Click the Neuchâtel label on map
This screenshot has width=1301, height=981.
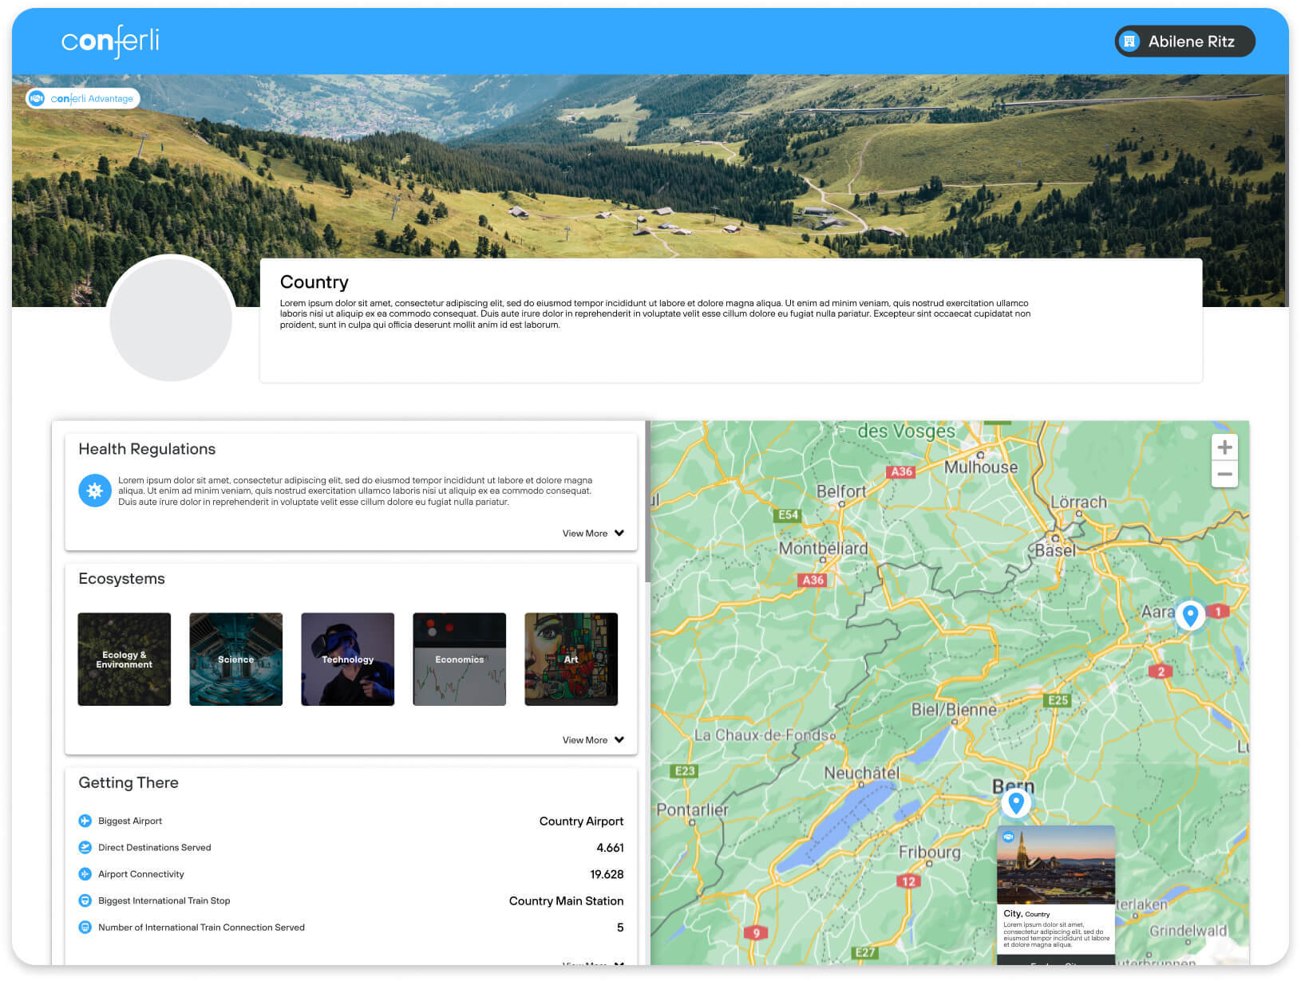[x=861, y=773]
